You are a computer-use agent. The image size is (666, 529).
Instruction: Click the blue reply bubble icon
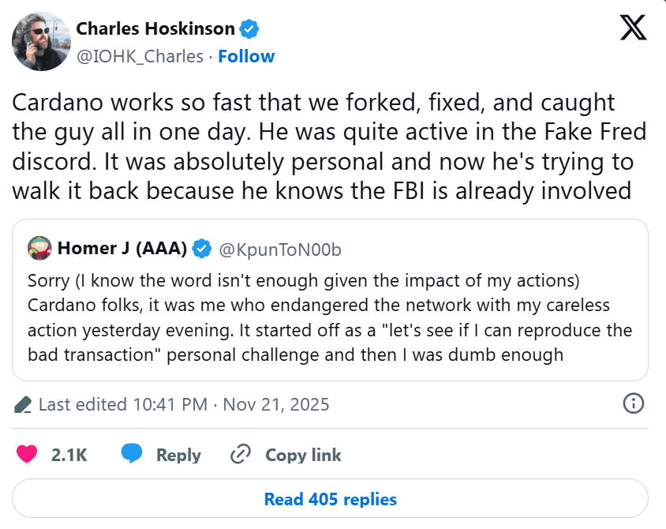tap(132, 454)
